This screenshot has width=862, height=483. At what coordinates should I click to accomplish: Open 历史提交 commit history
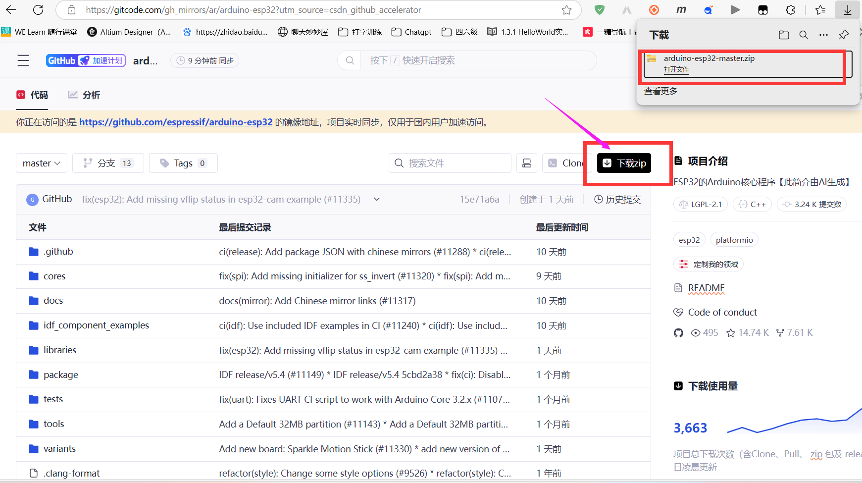[617, 199]
